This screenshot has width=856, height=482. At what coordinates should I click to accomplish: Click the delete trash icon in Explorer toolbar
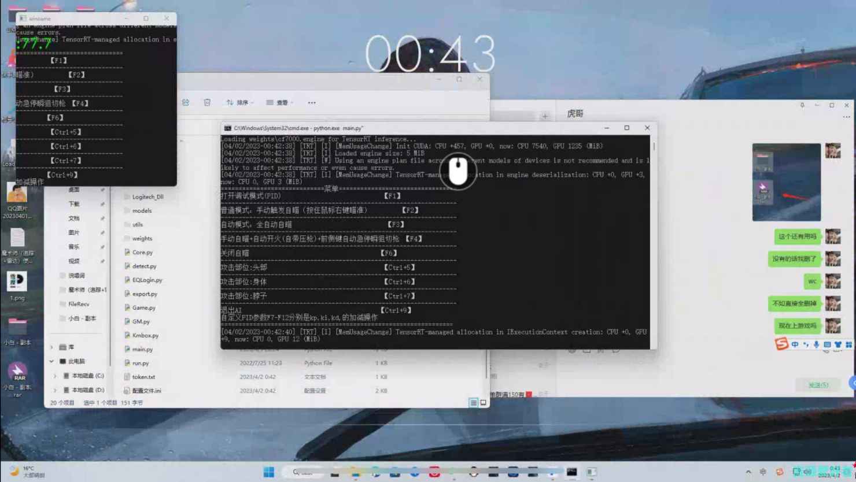click(207, 102)
